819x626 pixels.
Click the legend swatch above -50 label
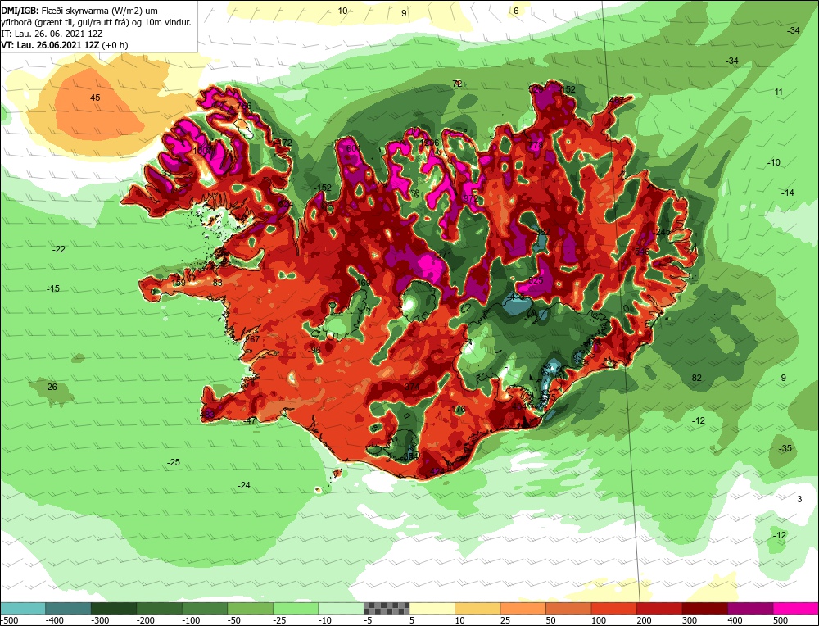[250, 608]
